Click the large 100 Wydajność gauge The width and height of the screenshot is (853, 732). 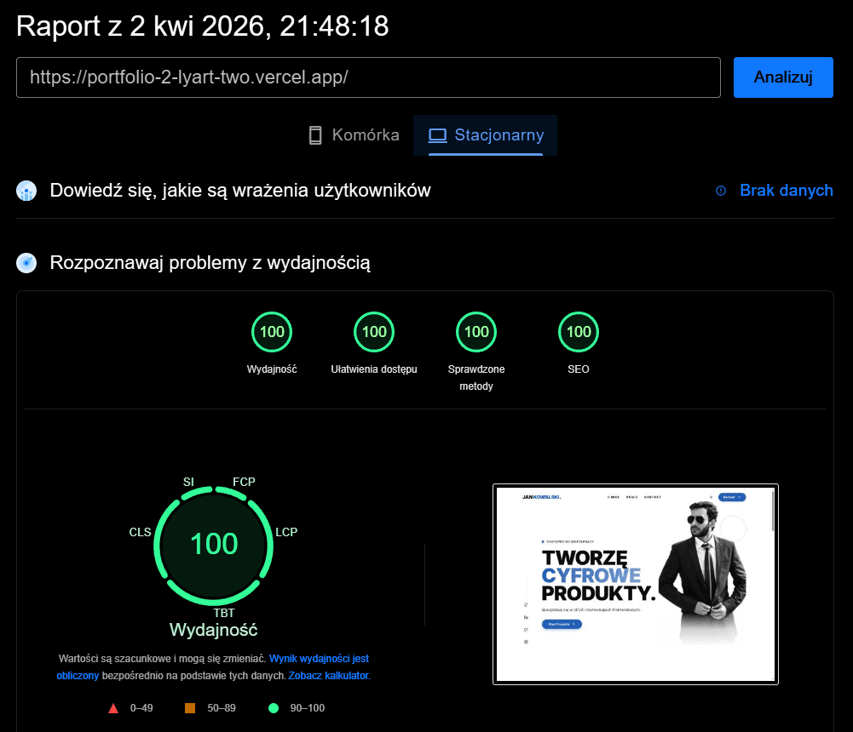[214, 545]
